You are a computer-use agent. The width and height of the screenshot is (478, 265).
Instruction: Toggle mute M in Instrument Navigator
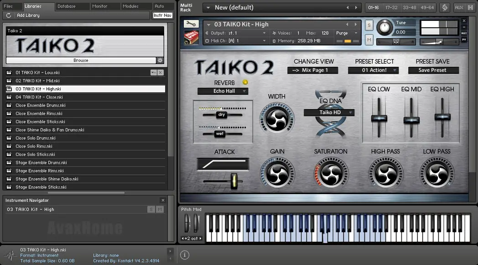[x=160, y=209]
